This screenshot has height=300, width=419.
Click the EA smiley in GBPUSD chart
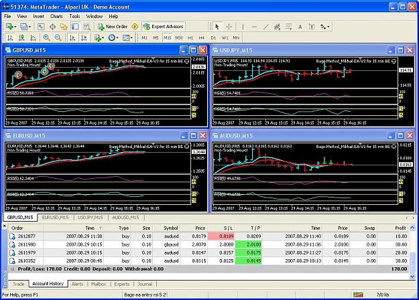[187, 61]
